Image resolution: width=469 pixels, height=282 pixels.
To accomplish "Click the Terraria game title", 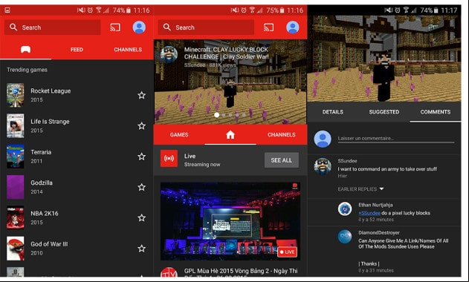I will 41,152.
